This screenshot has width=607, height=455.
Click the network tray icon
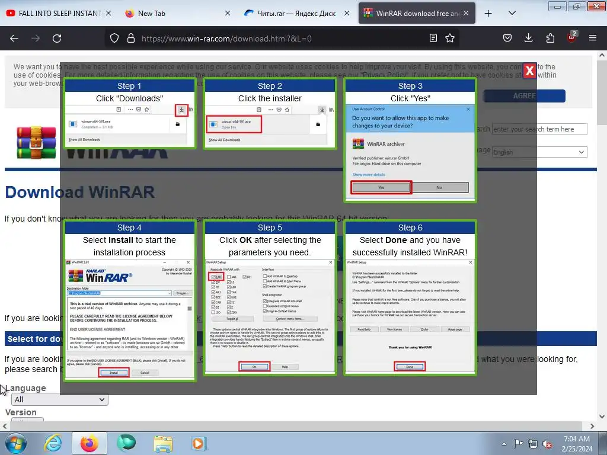533,444
